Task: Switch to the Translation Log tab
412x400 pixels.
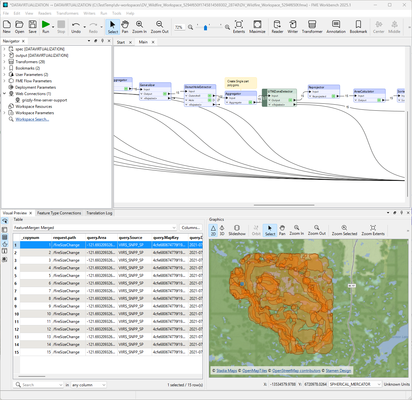Action: pyautogui.click(x=99, y=213)
